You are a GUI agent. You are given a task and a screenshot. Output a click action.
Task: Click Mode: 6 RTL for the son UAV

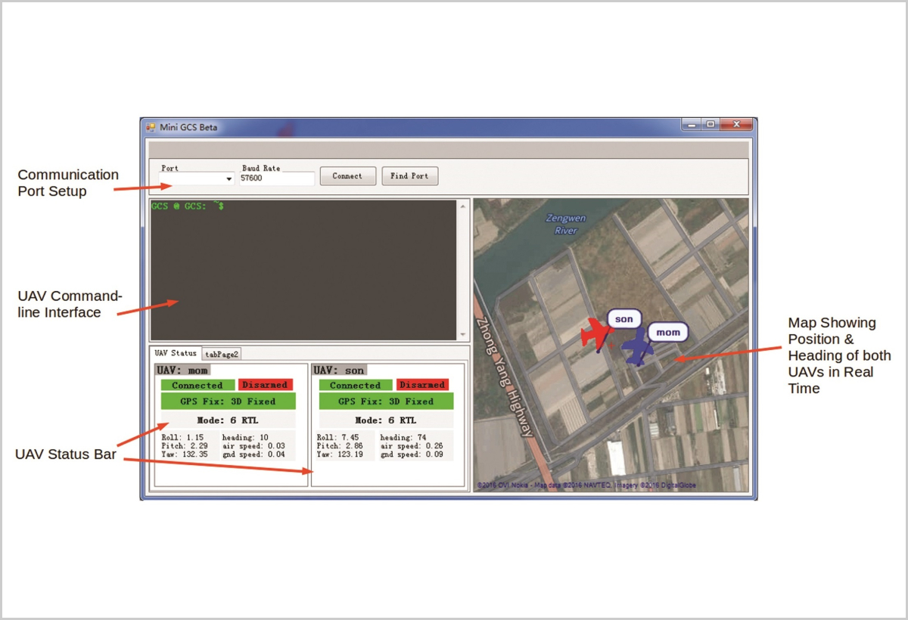pos(387,420)
